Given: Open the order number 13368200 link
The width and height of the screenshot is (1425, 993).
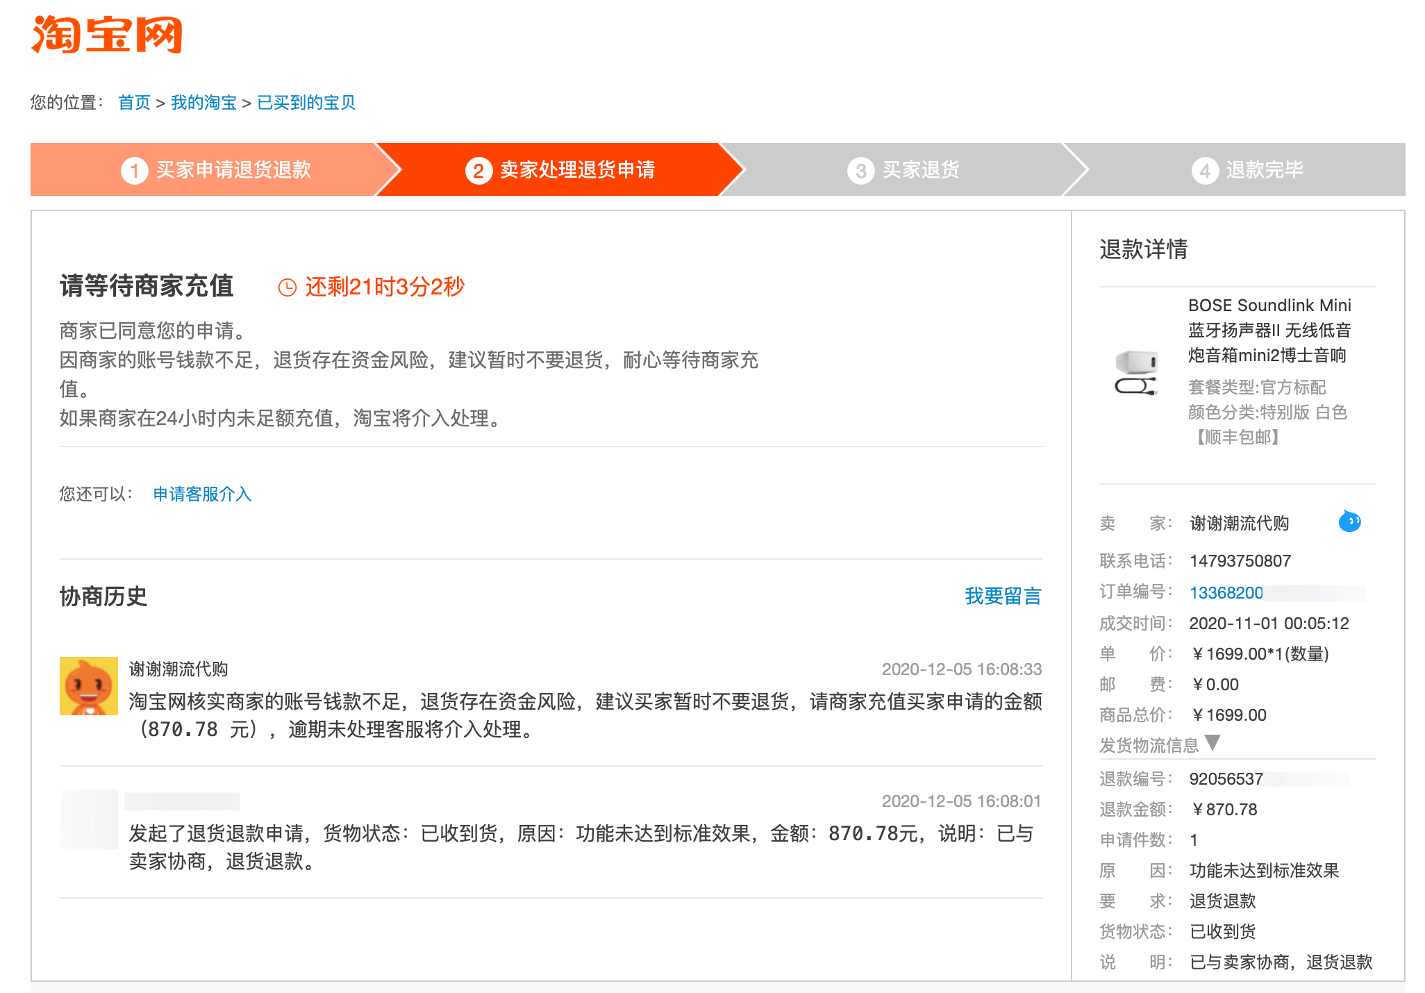Looking at the screenshot, I should pos(1226,592).
